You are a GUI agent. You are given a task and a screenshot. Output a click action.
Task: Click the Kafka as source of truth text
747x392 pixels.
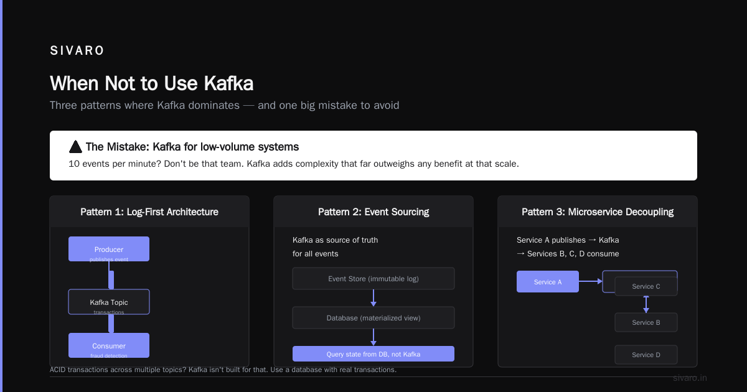coord(335,240)
